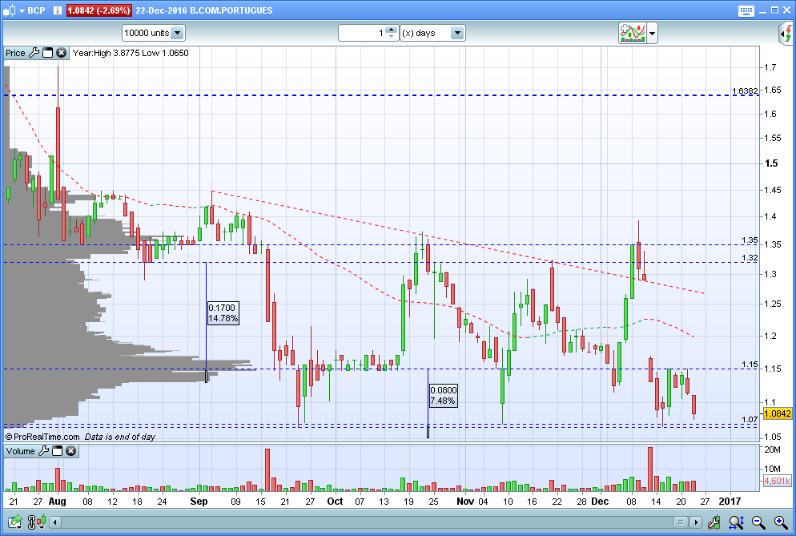796x536 pixels.
Task: Click the Sep label on time axis
Action: [199, 502]
